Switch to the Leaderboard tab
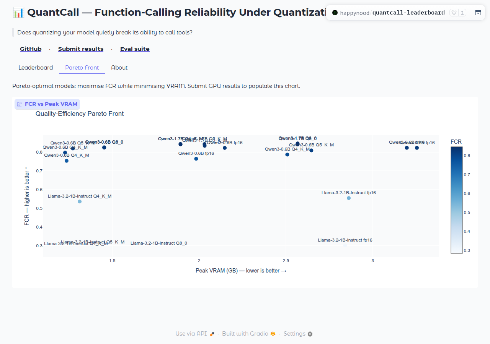 point(36,68)
